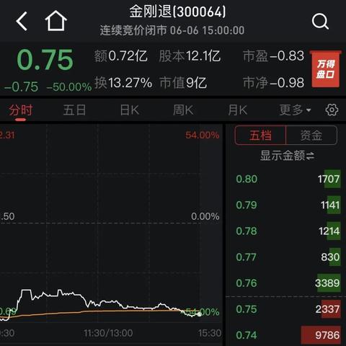
Task: Select the 0.76 ask price row
Action: (x=288, y=283)
